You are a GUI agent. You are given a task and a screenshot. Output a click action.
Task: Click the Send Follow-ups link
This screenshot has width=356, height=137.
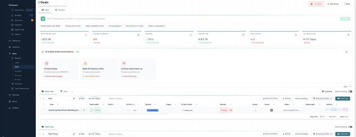pos(129,76)
